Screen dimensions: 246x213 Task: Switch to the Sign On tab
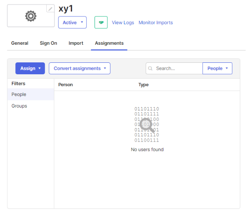click(x=48, y=43)
